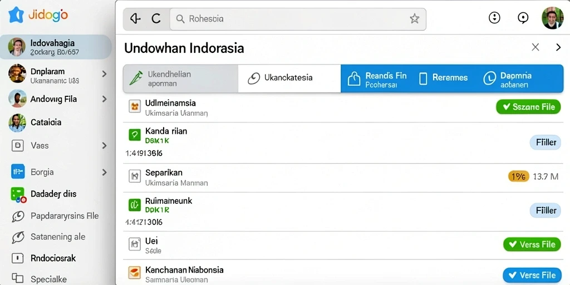Viewport: 570px width, 285px height.
Task: Open the Udlmeinamsia orange file icon
Action: pyautogui.click(x=135, y=106)
